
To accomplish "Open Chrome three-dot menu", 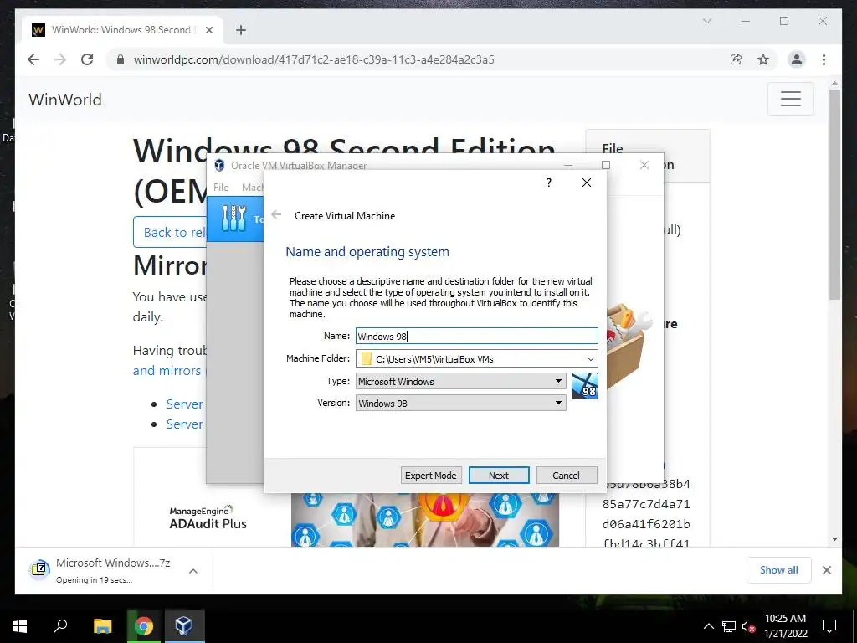I will [824, 59].
